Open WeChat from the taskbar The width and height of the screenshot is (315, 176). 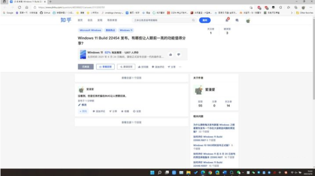coord(239,172)
